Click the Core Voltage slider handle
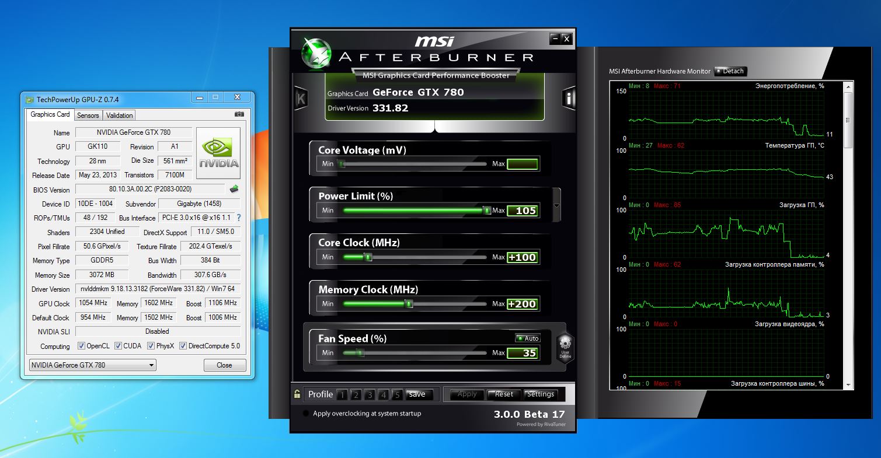This screenshot has height=458, width=881. tap(341, 164)
